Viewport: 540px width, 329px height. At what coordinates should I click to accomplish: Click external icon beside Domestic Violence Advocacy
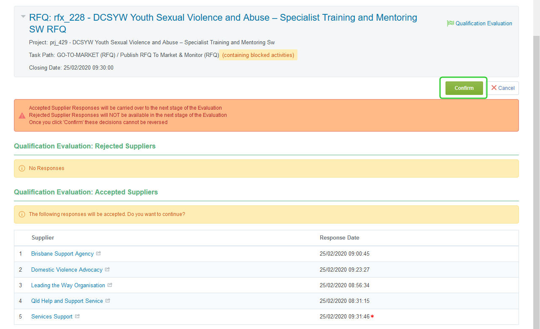(108, 269)
